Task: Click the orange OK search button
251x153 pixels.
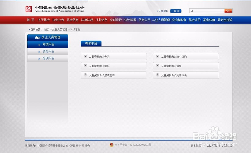Action: [228, 11]
